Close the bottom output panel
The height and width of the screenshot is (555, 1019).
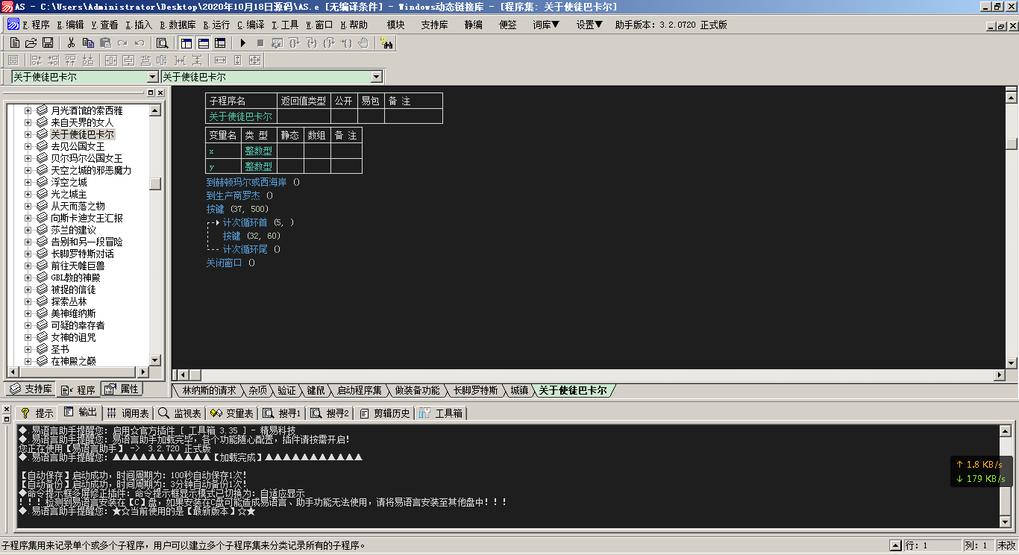click(6, 410)
